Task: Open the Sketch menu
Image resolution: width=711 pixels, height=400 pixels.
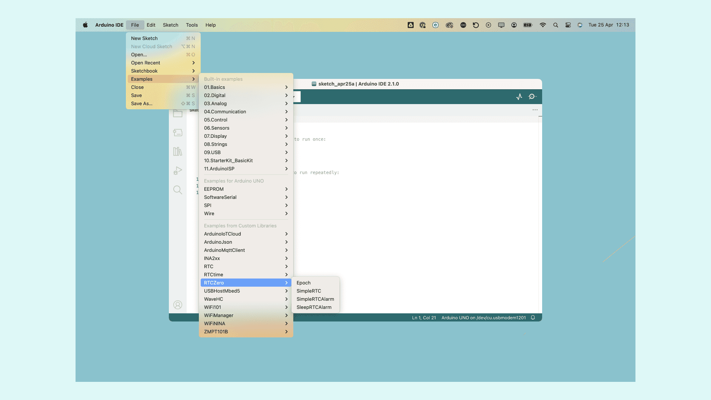Action: [170, 25]
